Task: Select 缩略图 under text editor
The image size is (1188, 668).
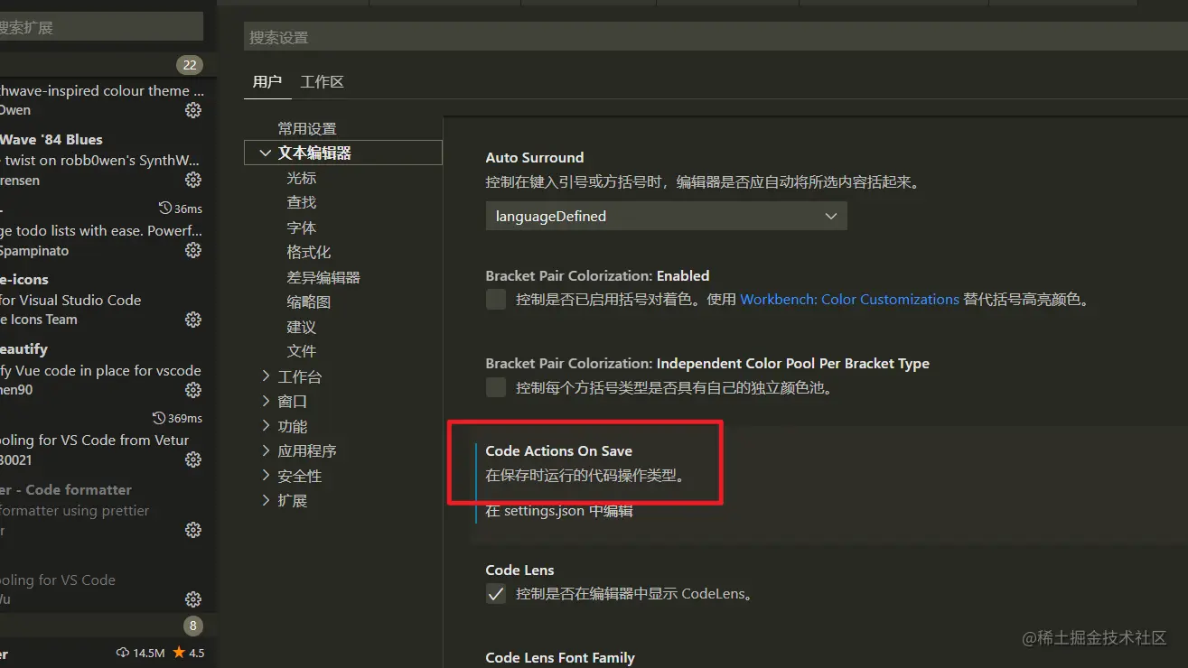Action: click(309, 302)
